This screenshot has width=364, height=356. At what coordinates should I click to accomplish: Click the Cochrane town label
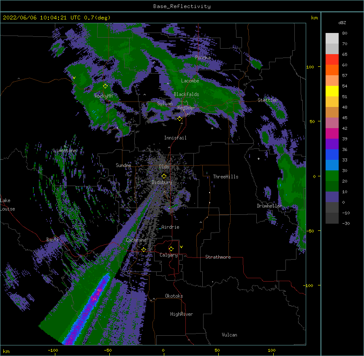point(136,240)
